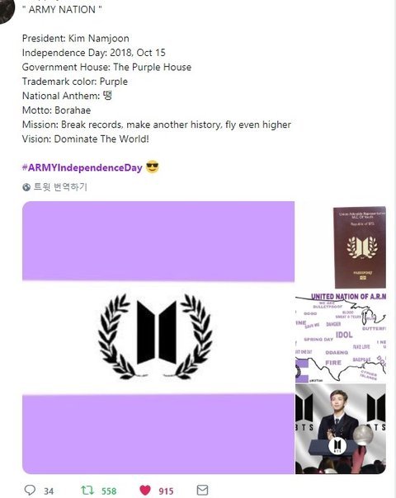Click the laurel wreath emblem on the flag
The height and width of the screenshot is (498, 396).
click(x=157, y=336)
